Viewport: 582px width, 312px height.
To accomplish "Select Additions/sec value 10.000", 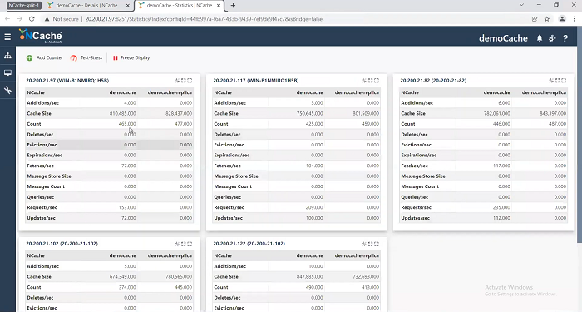I will [x=315, y=266].
